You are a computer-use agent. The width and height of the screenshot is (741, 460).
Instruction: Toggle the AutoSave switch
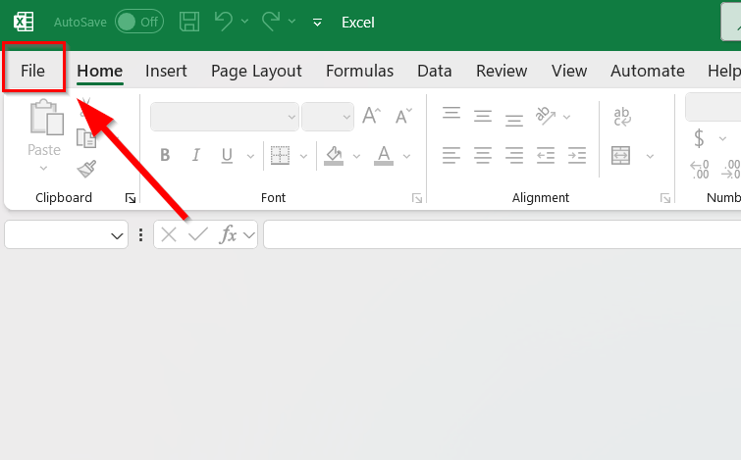[x=138, y=22]
